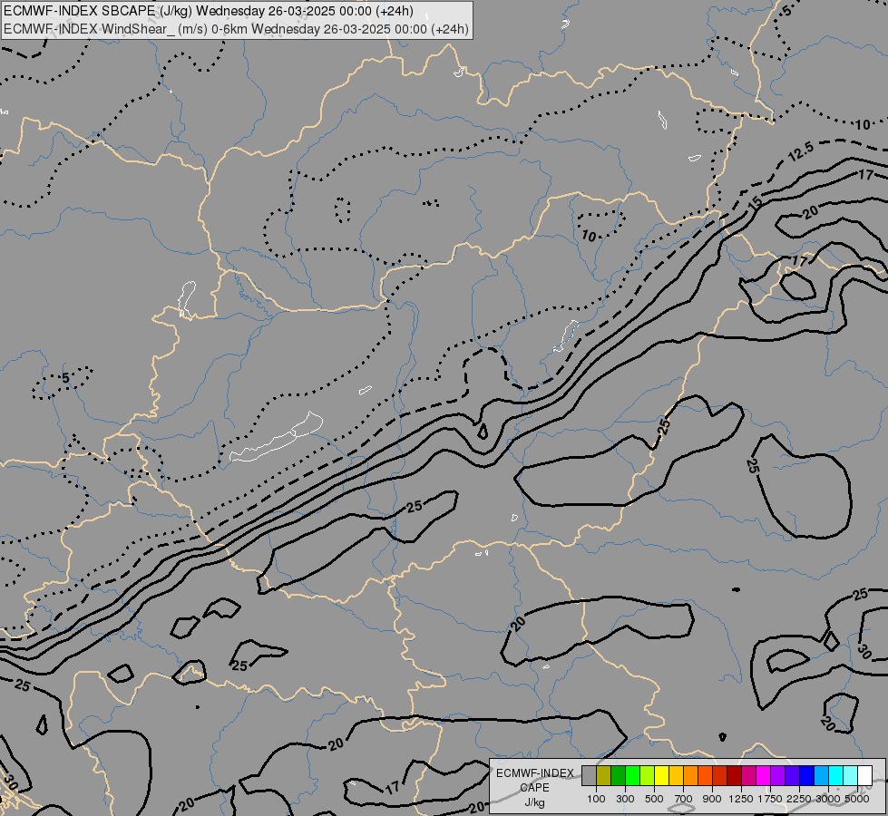Click the dark green legend swatch
Image resolution: width=888 pixels, height=816 pixels.
coord(618,775)
